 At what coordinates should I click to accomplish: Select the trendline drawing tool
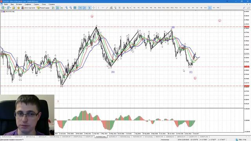(x=107, y=8)
